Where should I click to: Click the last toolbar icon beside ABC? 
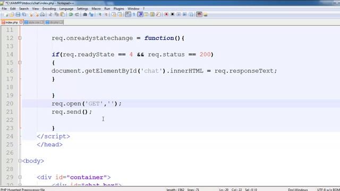click(205, 14)
